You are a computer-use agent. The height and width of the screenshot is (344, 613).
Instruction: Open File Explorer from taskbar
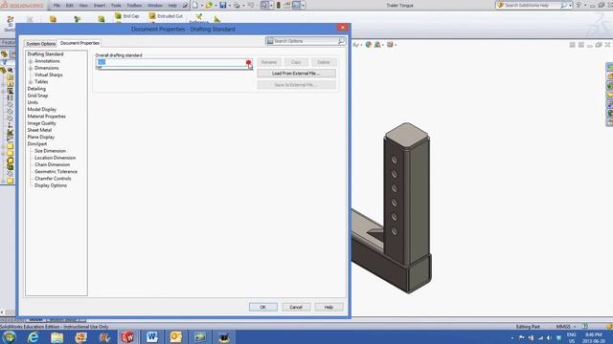tap(57, 337)
